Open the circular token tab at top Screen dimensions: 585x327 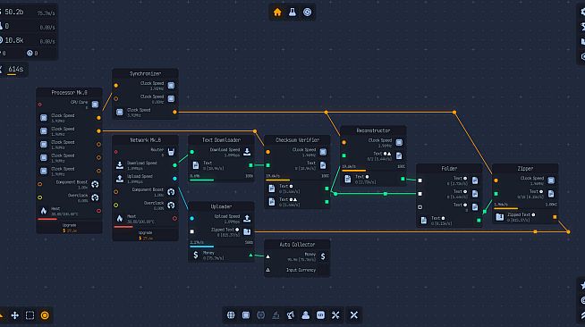click(307, 13)
